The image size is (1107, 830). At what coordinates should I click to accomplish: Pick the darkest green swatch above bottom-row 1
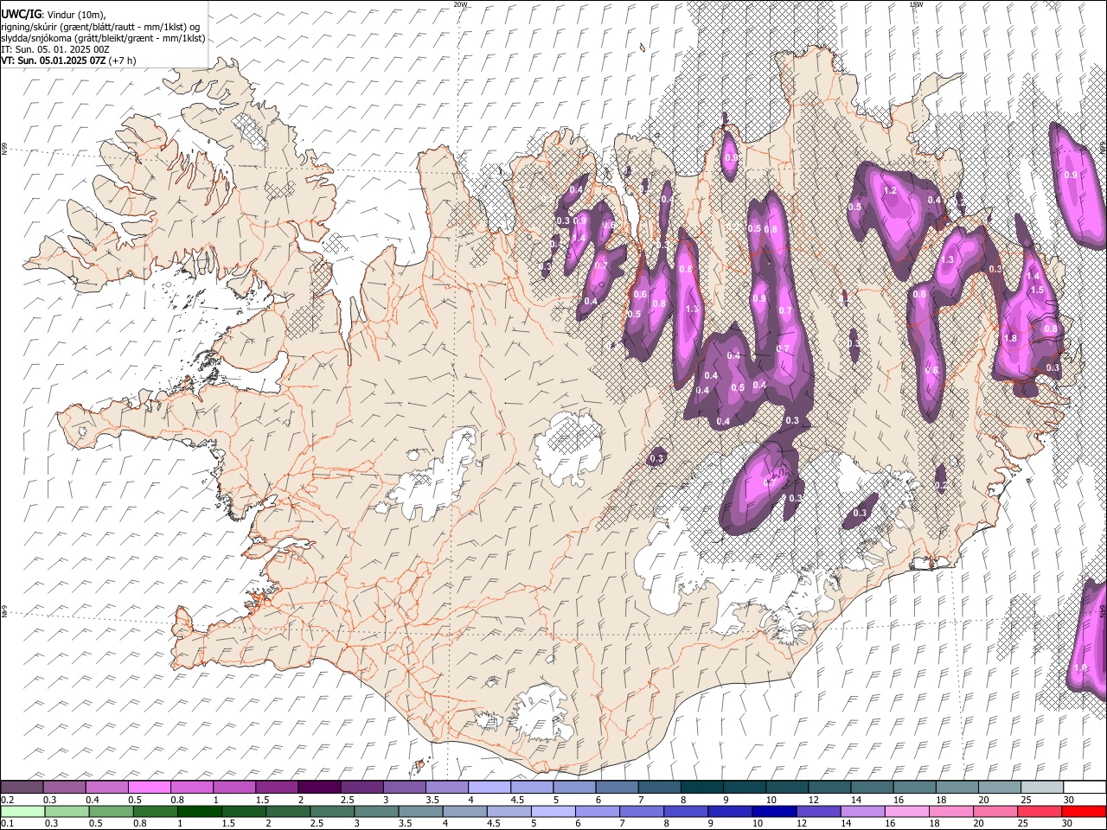199,811
